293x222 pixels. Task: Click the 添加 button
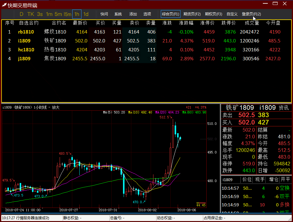tap(133, 14)
